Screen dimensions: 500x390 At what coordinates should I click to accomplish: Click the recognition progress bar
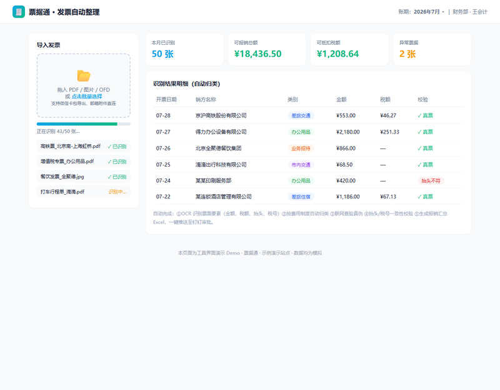pyautogui.click(x=84, y=124)
